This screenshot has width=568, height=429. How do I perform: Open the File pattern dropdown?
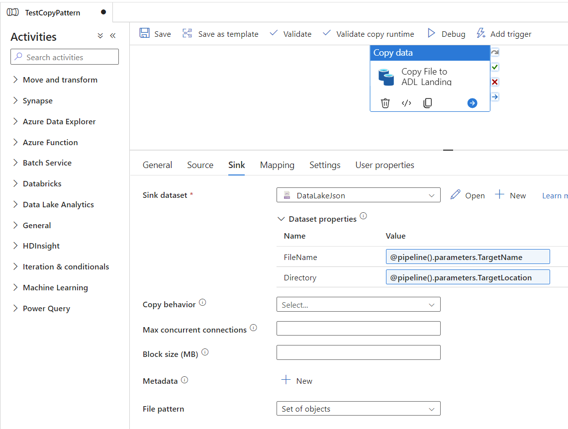(x=358, y=408)
